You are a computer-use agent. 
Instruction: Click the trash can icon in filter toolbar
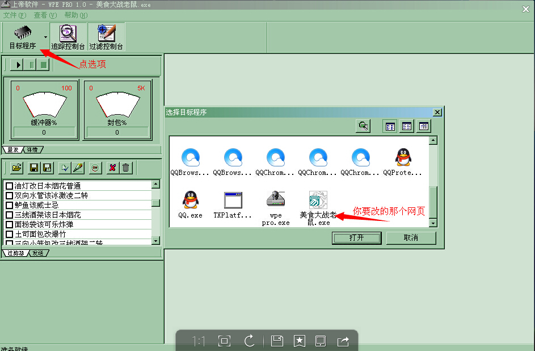[x=125, y=168]
